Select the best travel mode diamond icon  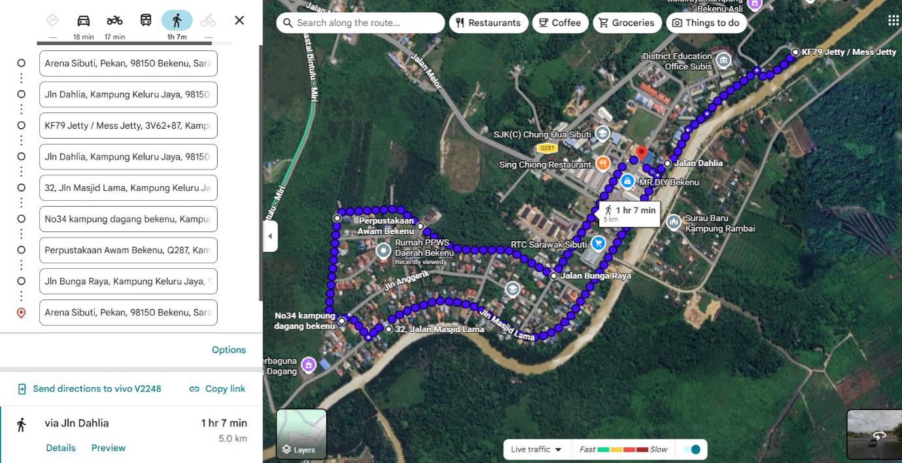[x=52, y=20]
